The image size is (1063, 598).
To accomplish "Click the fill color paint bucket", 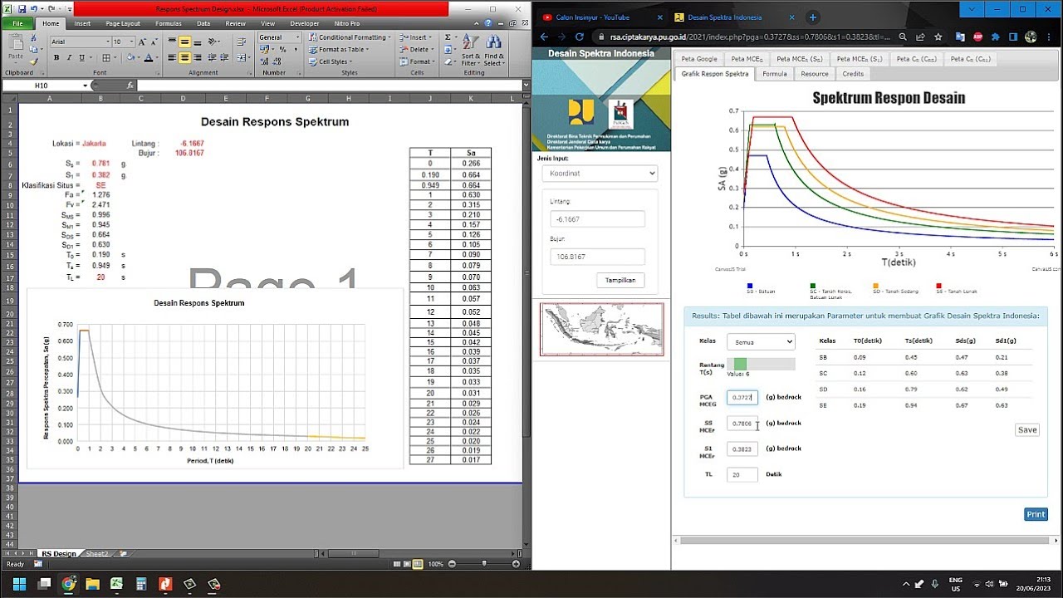I will click(x=130, y=58).
